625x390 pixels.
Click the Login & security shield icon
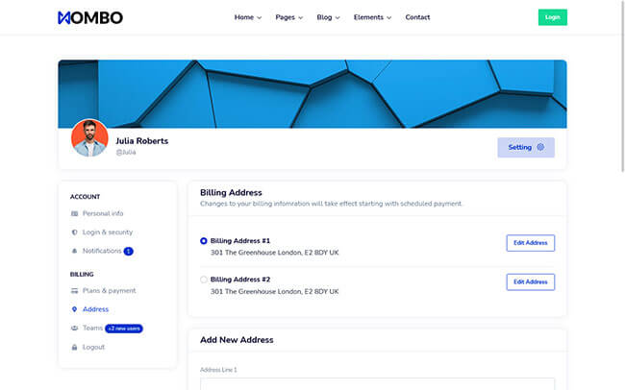pos(75,232)
